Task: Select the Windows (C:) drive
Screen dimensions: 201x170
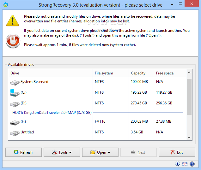Action: point(24,93)
